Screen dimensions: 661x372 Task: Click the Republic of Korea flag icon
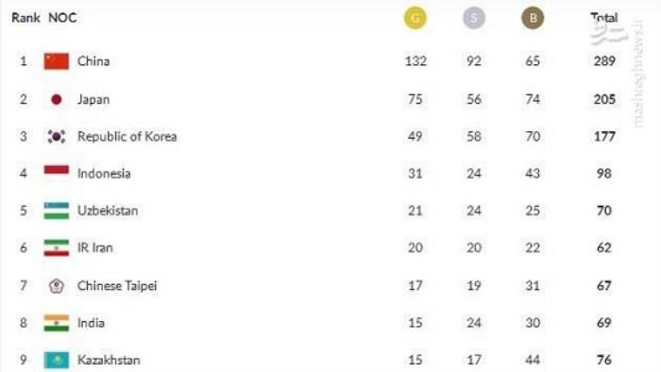(x=57, y=137)
